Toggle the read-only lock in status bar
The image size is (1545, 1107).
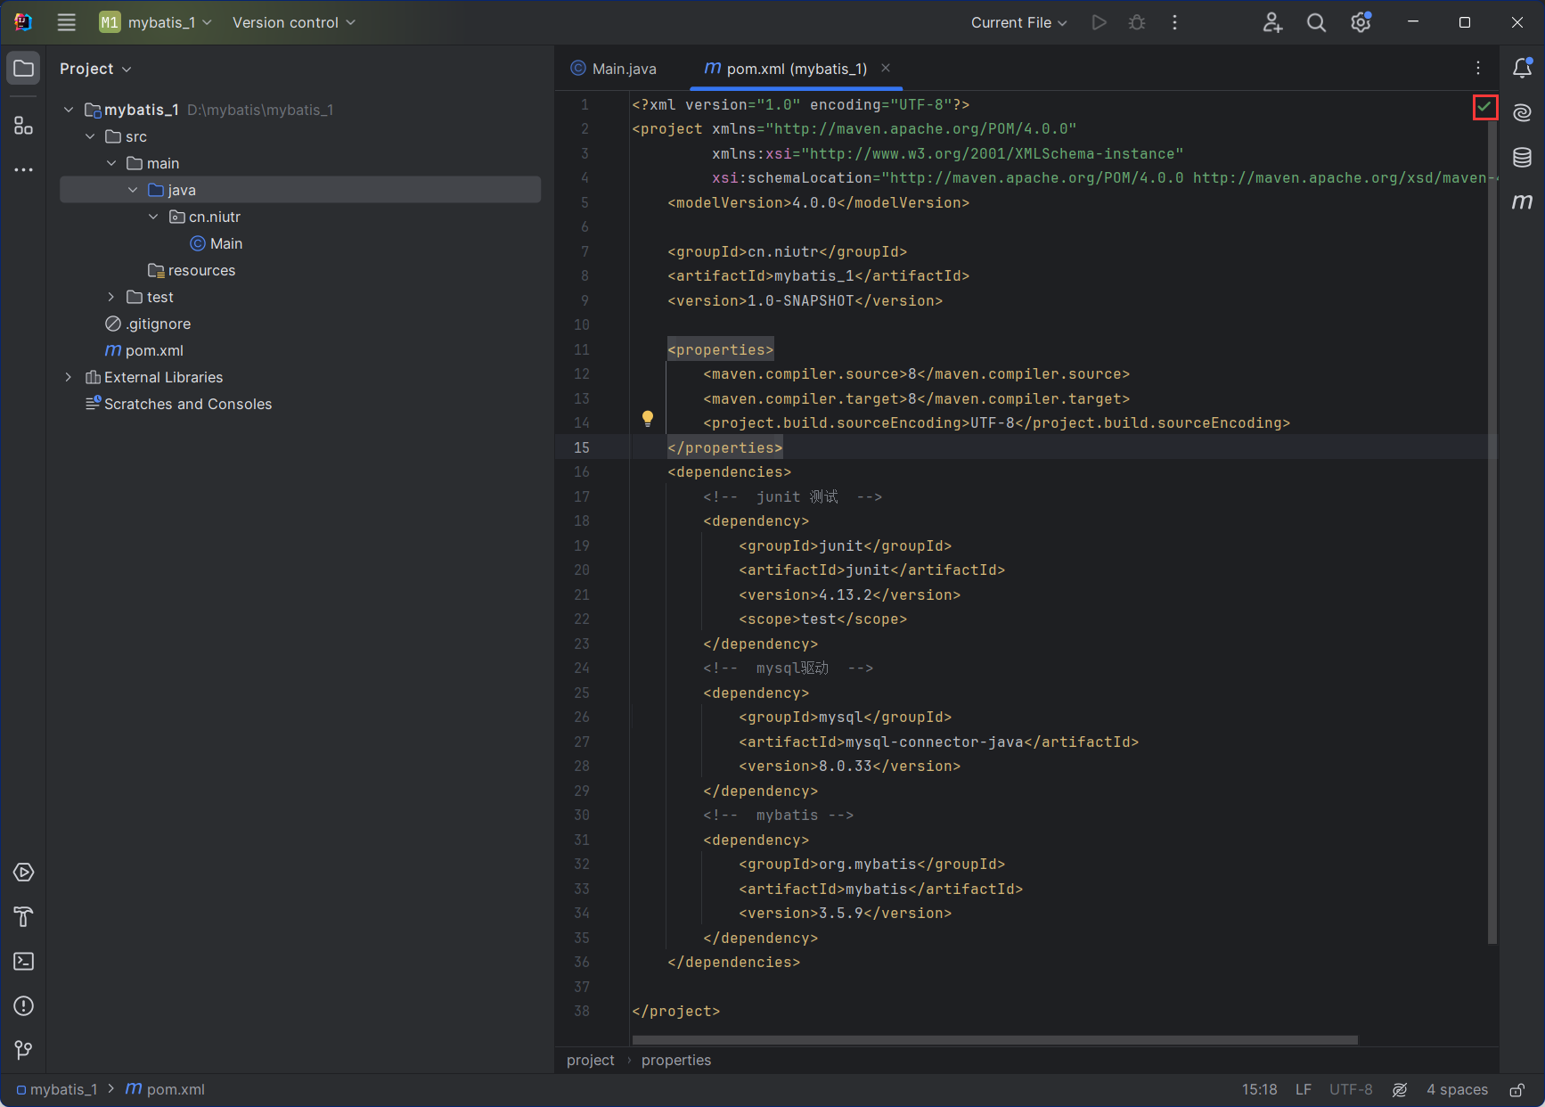1516,1090
